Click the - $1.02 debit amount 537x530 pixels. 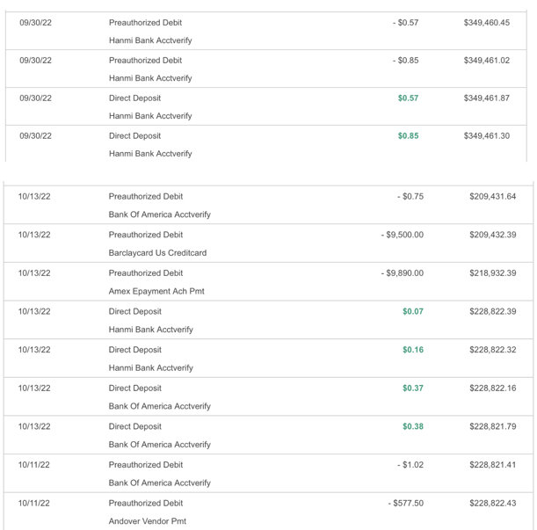[410, 464]
